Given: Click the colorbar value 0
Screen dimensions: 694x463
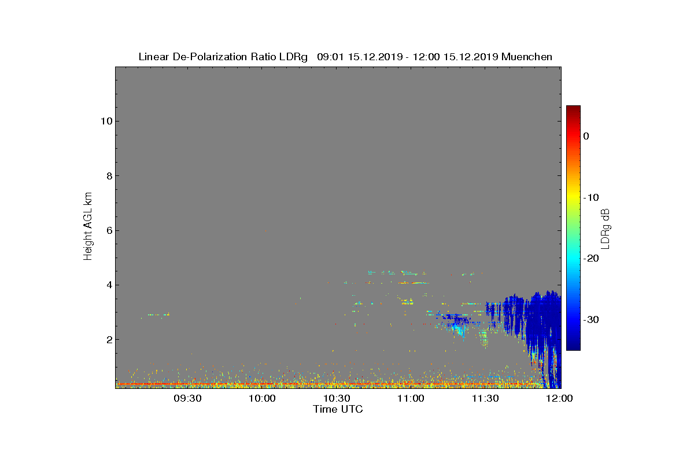Looking at the screenshot, I should coord(586,136).
